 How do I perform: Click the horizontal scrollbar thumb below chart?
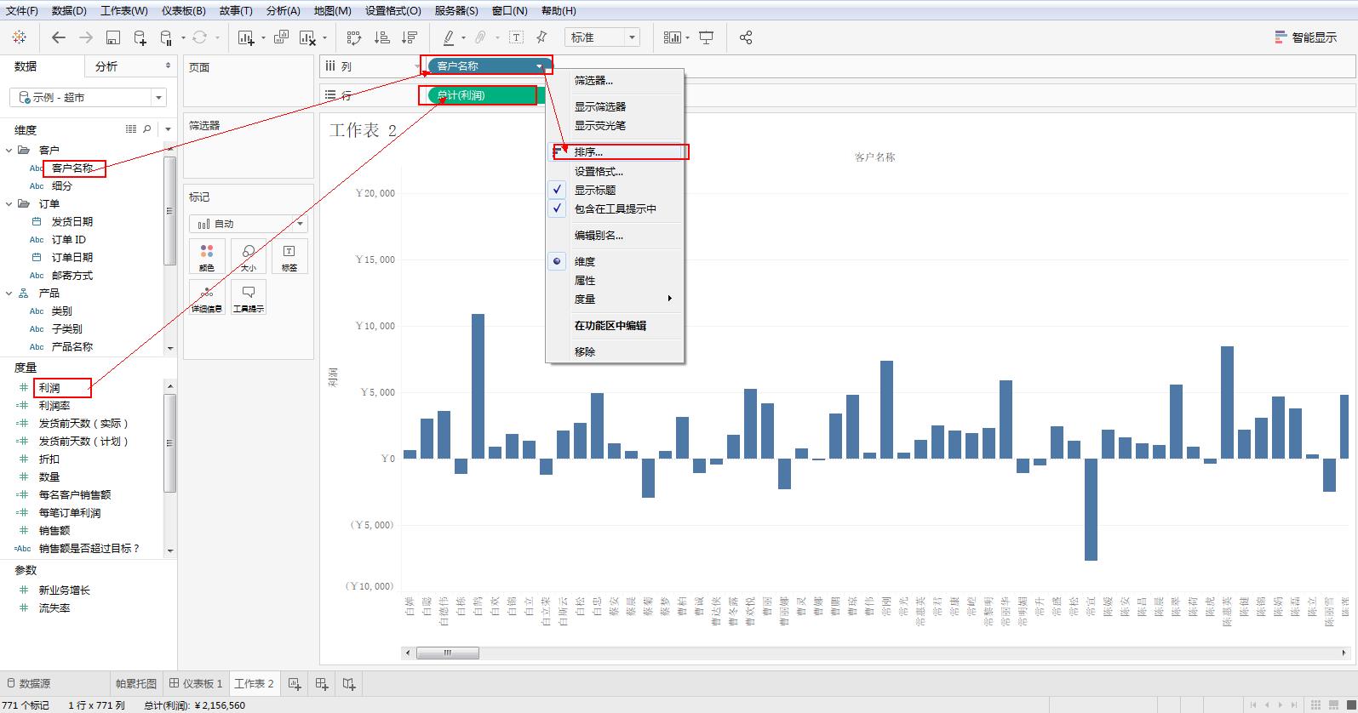click(x=447, y=653)
